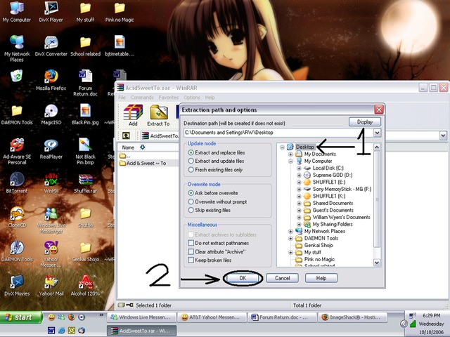Expand DAEMON Tools tree node
Image resolution: width=450 pixels, height=337 pixels.
(x=290, y=239)
